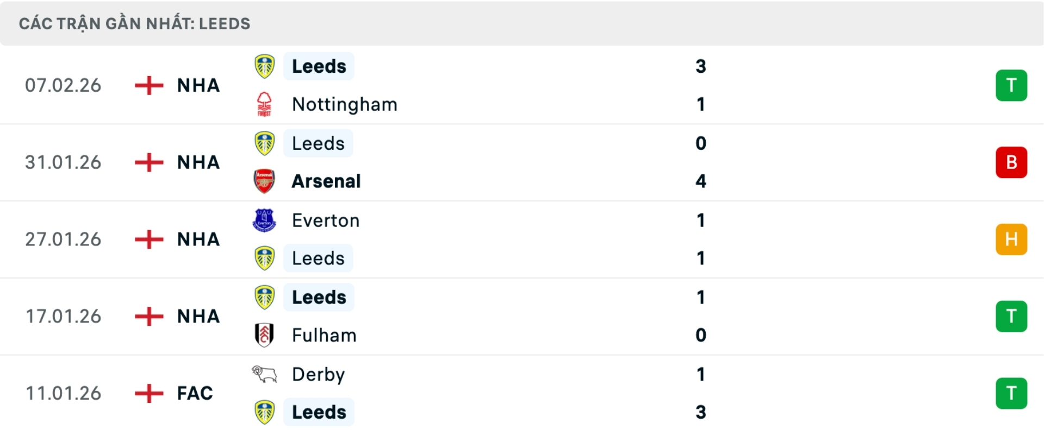
Task: Click the yellow H badge for the Everton draw
Action: (x=1011, y=239)
